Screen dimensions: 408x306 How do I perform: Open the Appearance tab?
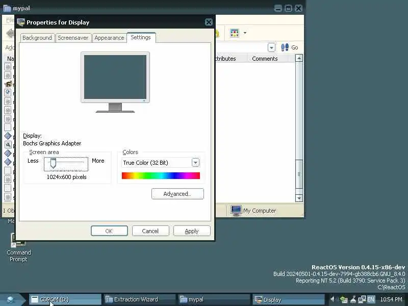click(109, 38)
